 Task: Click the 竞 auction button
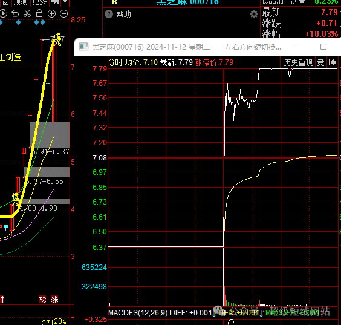[320, 62]
